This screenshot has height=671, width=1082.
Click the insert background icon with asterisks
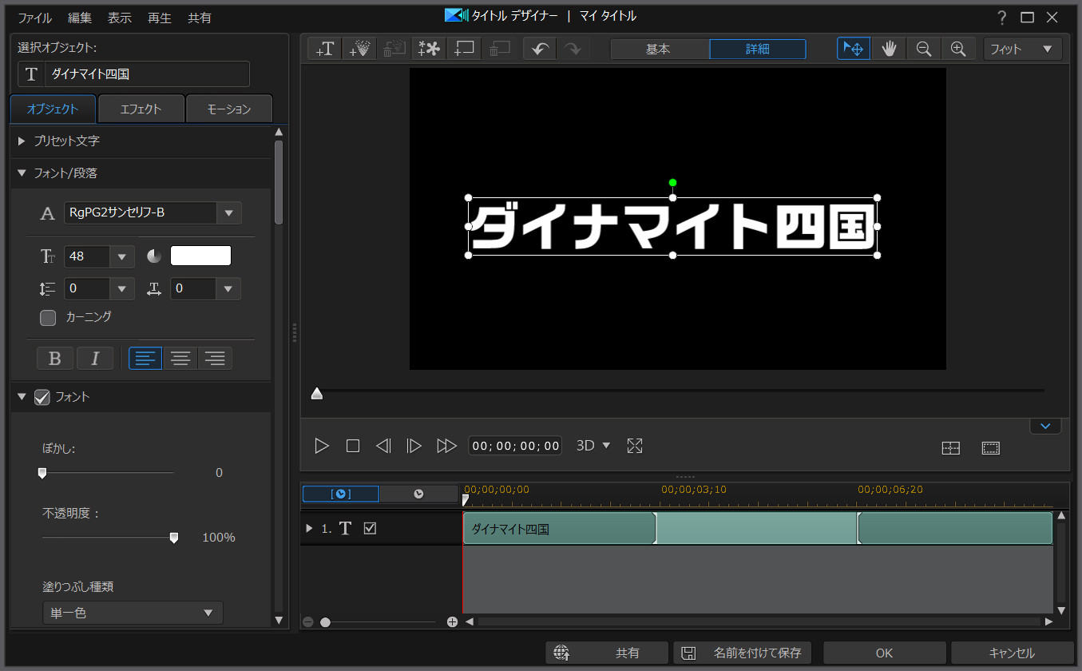[x=430, y=49]
